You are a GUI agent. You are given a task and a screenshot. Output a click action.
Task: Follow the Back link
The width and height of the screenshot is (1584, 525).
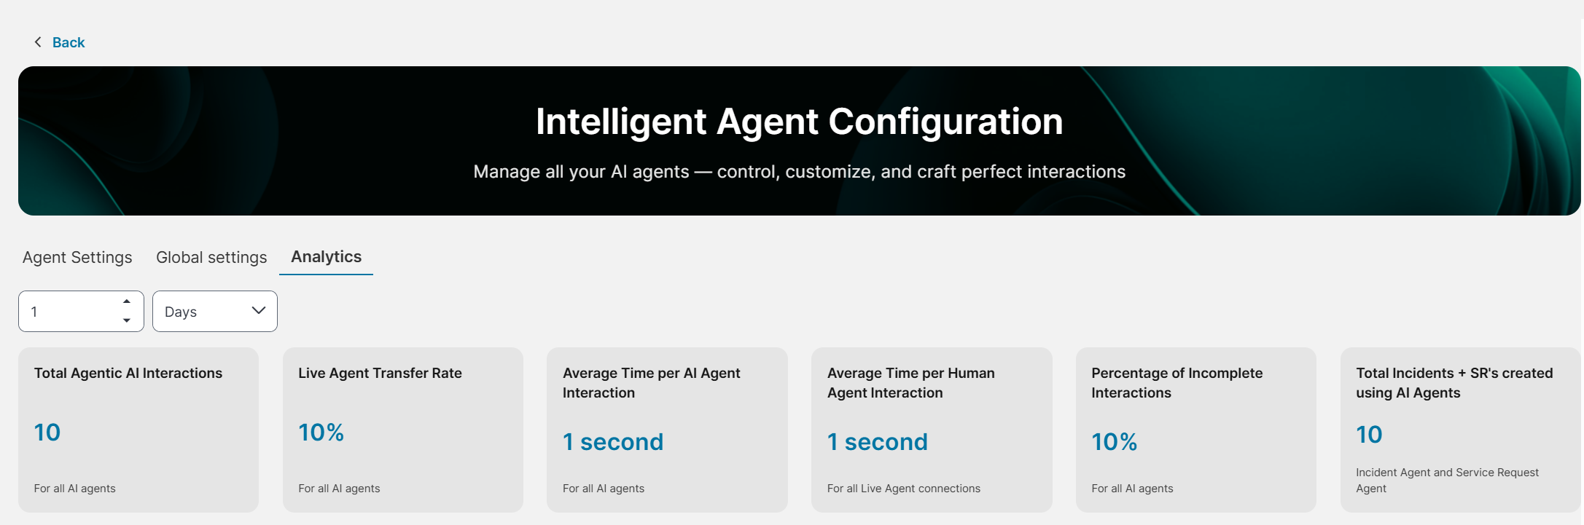tap(69, 42)
